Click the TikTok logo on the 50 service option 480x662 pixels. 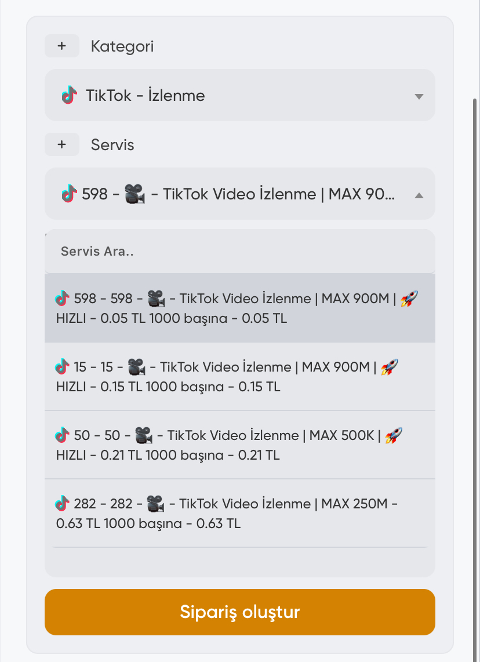coord(62,435)
